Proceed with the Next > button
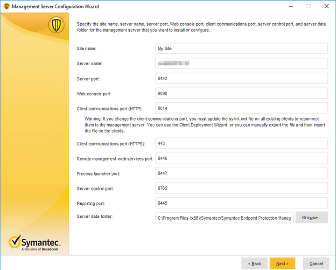The height and width of the screenshot is (270, 336). point(282,263)
